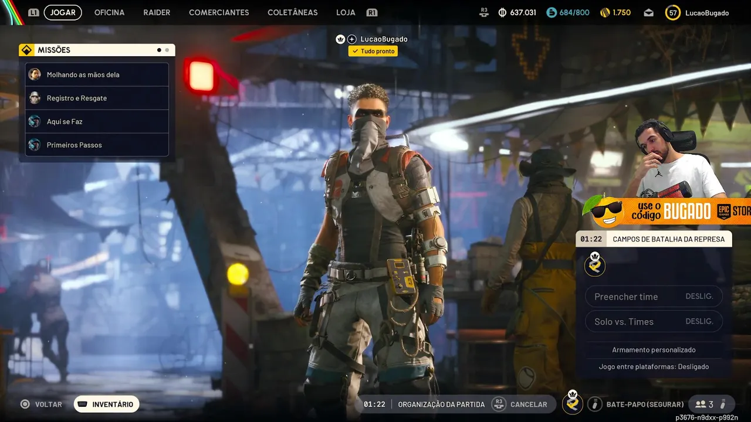Click Jogo entre plataformas: Desligado
Image resolution: width=751 pixels, height=422 pixels.
click(x=654, y=367)
